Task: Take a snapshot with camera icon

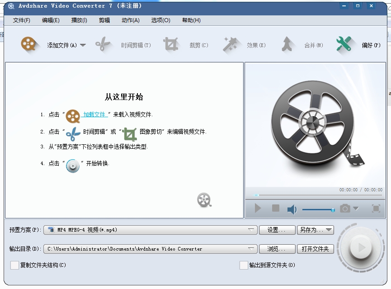Action: click(x=345, y=208)
